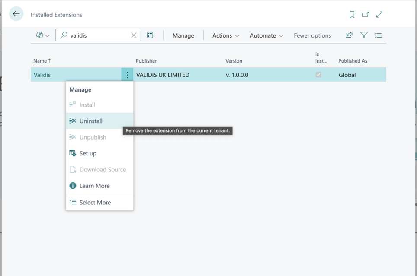417x276 pixels.
Task: Click the three-dot menu for Validis row
Action: pyautogui.click(x=127, y=75)
